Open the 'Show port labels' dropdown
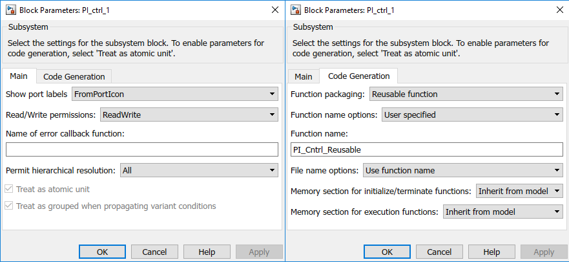The width and height of the screenshot is (569, 262). point(174,94)
